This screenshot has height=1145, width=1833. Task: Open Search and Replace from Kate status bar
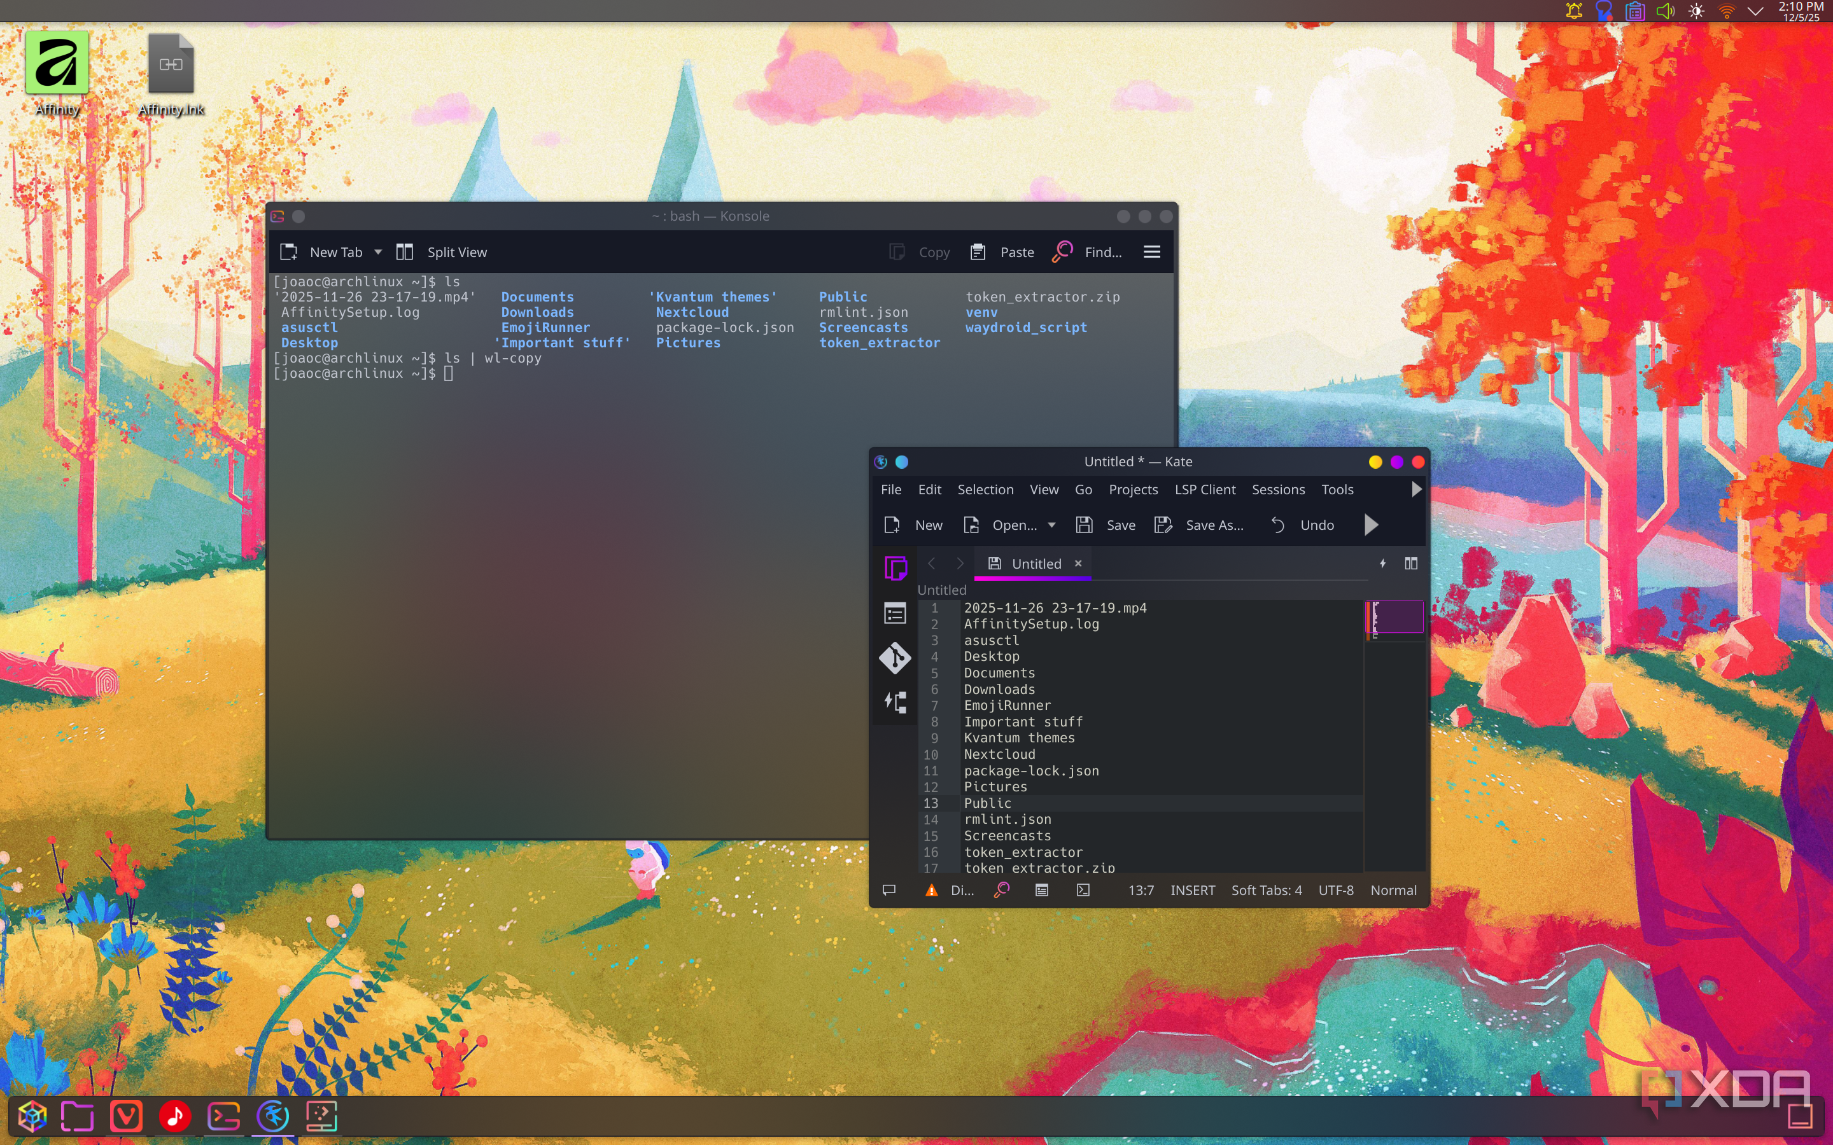pos(1001,890)
